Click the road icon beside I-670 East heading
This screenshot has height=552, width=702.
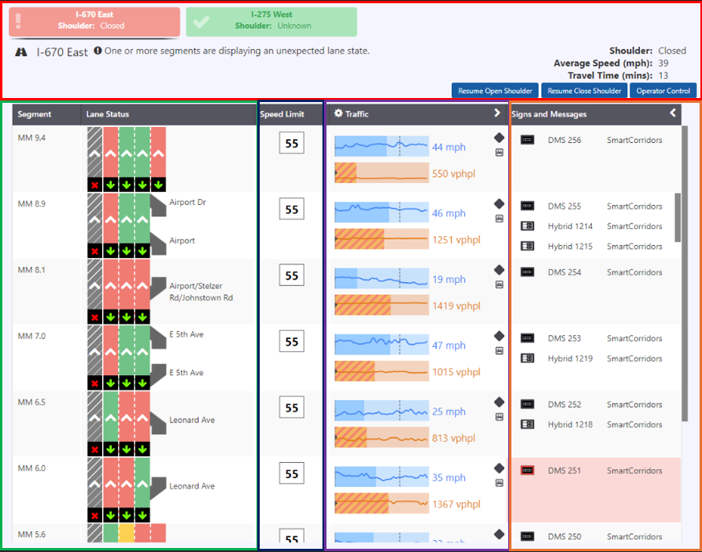(21, 52)
